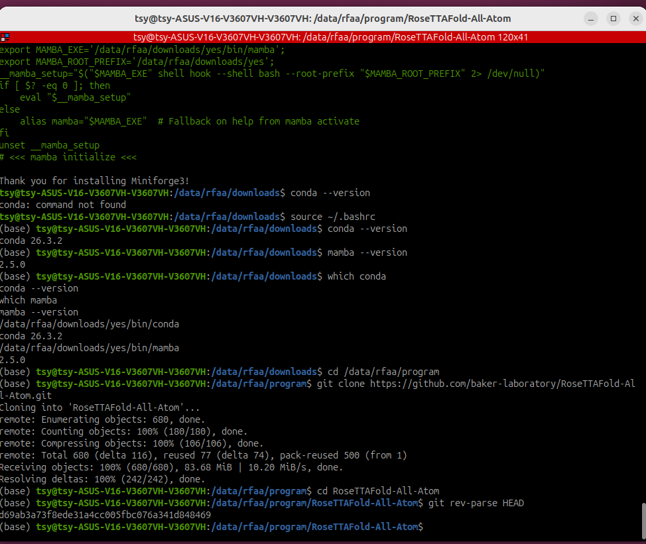This screenshot has height=544, width=646.
Task: Click the 'which mamba' pasted line
Action: click(29, 300)
